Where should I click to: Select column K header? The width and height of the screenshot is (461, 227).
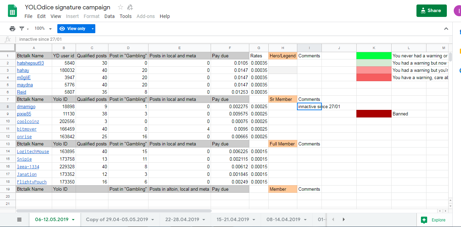[374, 48]
